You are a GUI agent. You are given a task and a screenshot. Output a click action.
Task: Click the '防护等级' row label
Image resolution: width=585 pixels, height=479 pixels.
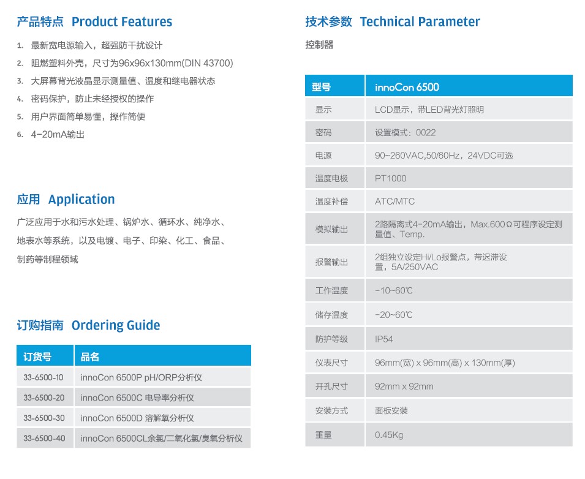[x=331, y=339]
